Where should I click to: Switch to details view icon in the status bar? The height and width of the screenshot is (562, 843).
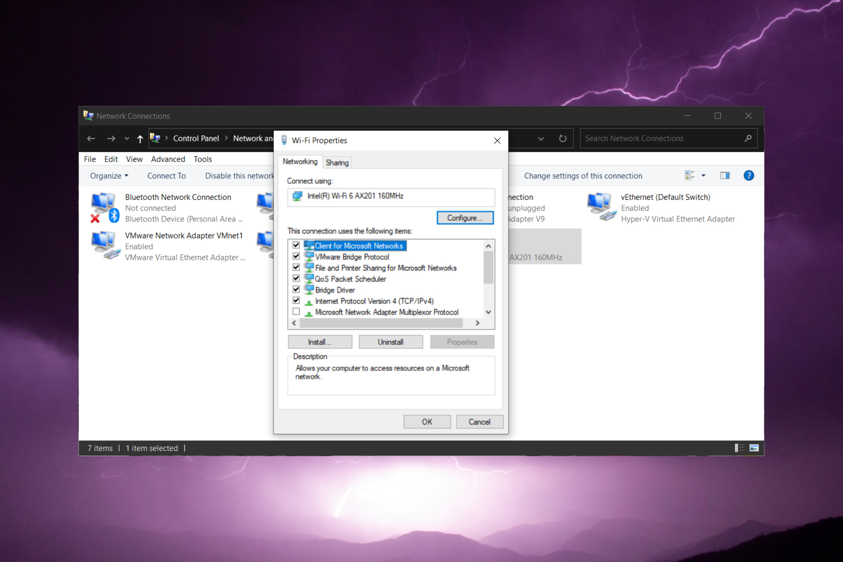[x=739, y=448]
